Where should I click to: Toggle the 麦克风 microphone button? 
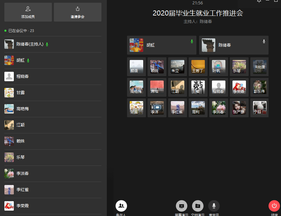coord(214,206)
